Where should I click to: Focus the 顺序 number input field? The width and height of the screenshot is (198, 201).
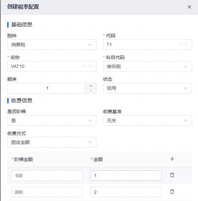47,88
